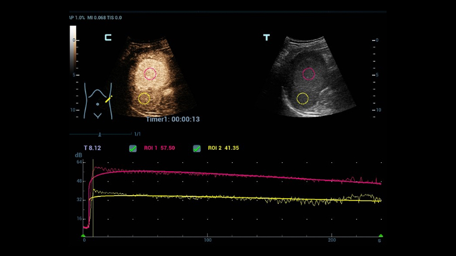Image resolution: width=456 pixels, height=256 pixels.
Task: Click the green start marker on time axis
Action: click(x=83, y=236)
